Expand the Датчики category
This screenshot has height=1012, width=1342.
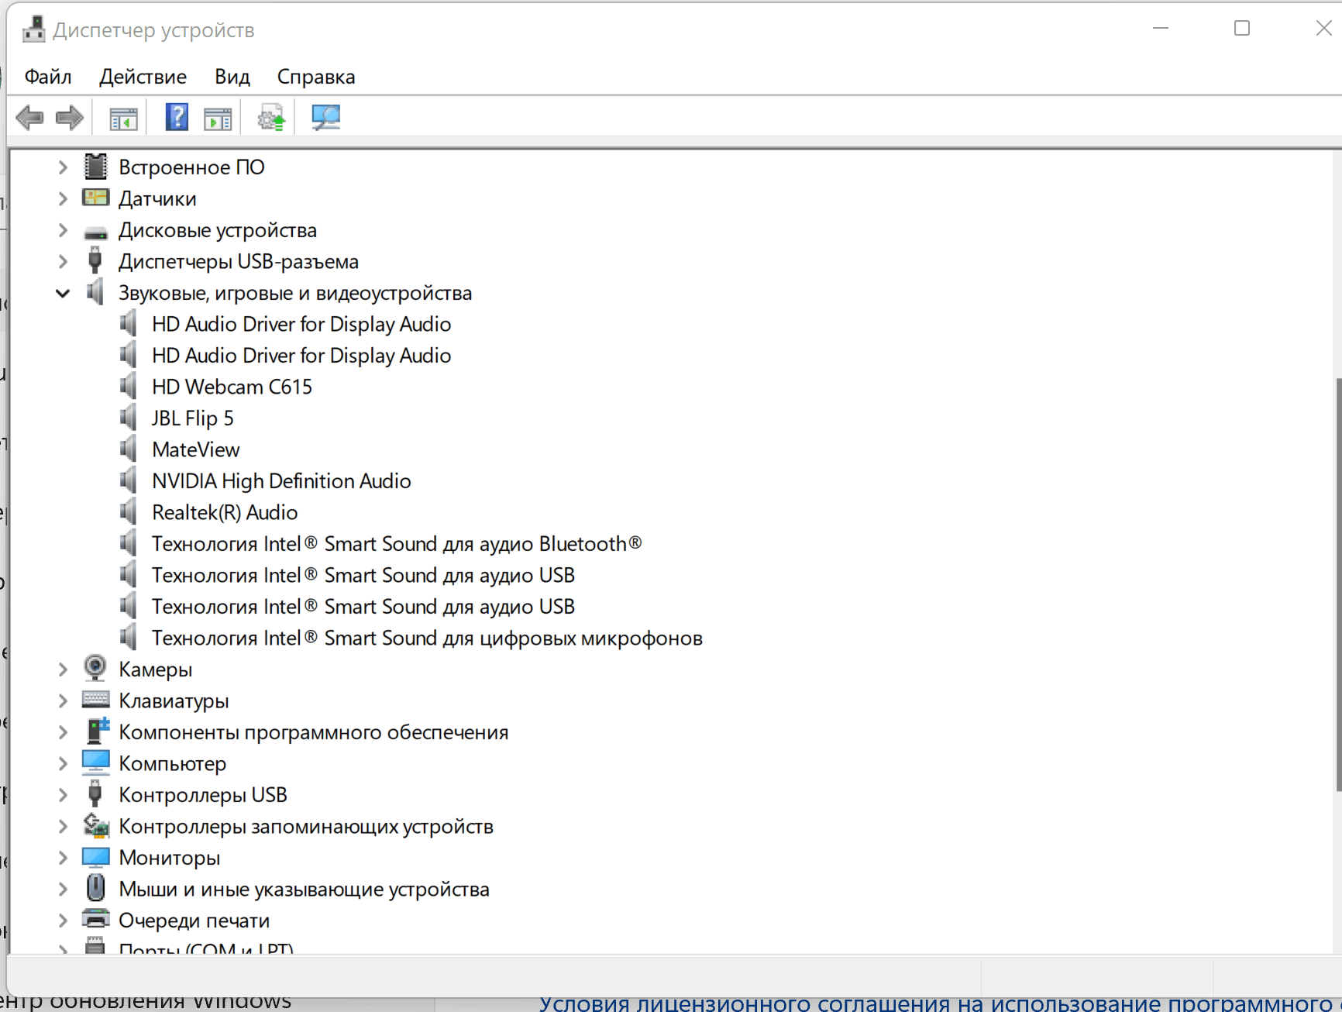click(x=63, y=198)
